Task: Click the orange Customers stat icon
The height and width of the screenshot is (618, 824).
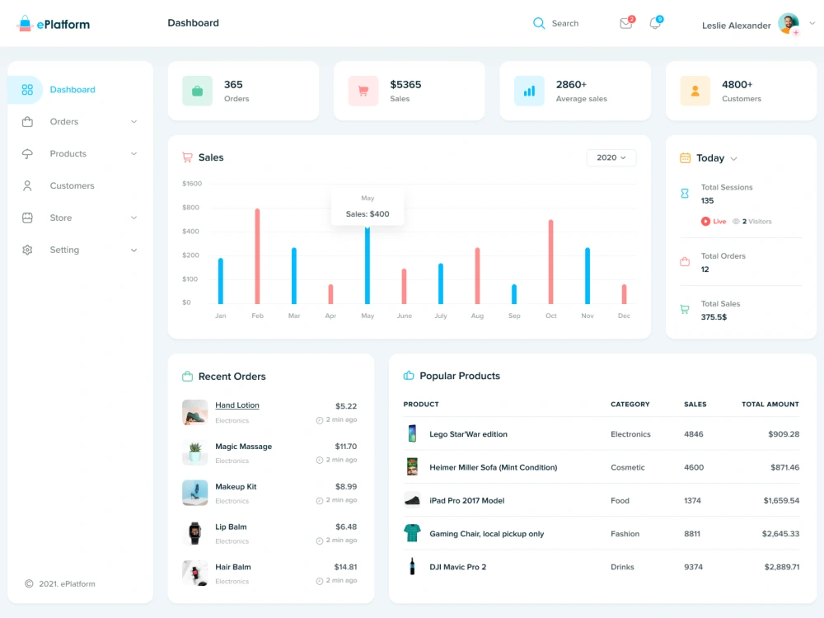Action: point(695,91)
